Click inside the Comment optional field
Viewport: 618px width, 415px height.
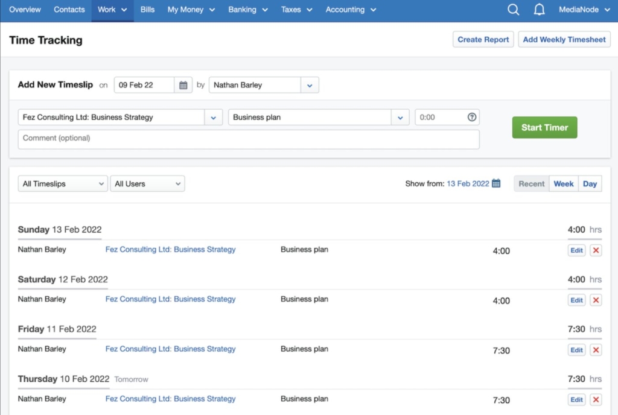coord(247,139)
